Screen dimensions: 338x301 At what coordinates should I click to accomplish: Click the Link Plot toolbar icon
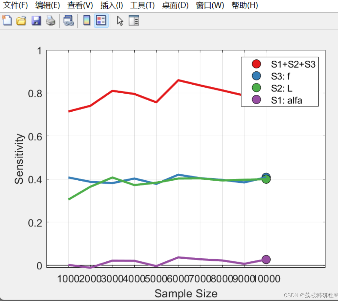[x=68, y=21]
